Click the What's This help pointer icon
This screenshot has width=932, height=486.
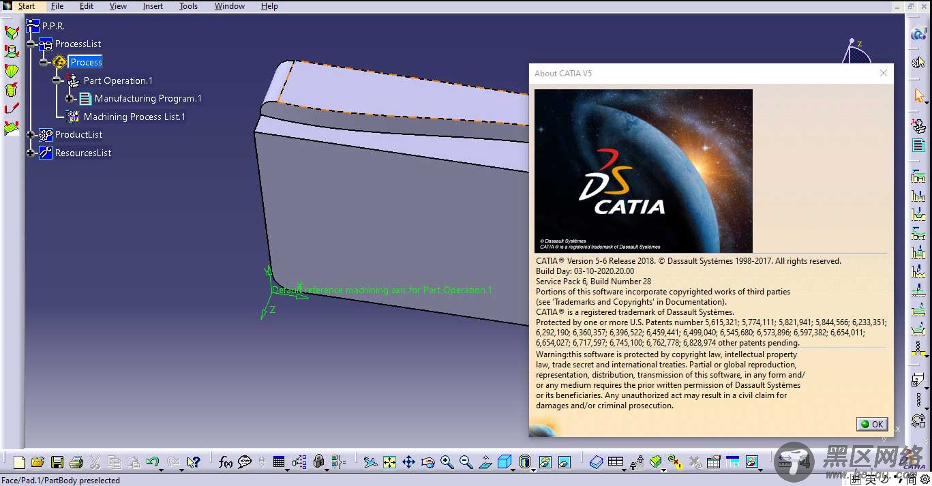tap(193, 462)
